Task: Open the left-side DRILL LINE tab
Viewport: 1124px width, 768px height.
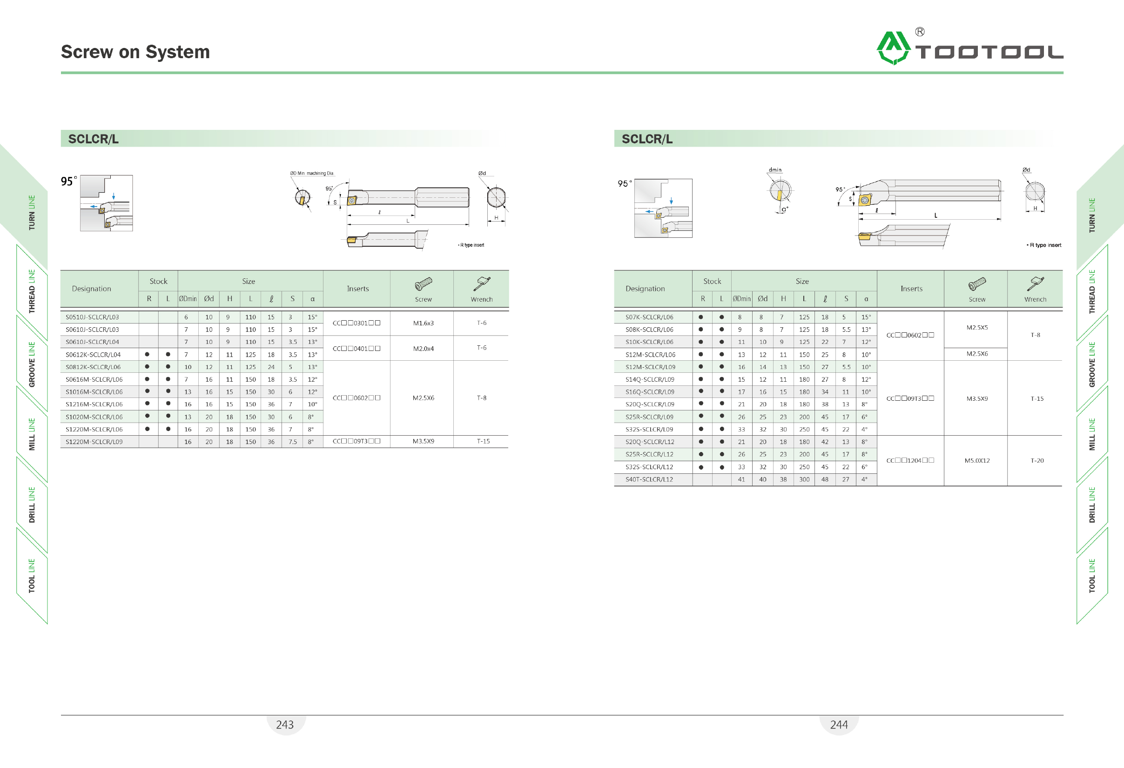Action: (32, 505)
